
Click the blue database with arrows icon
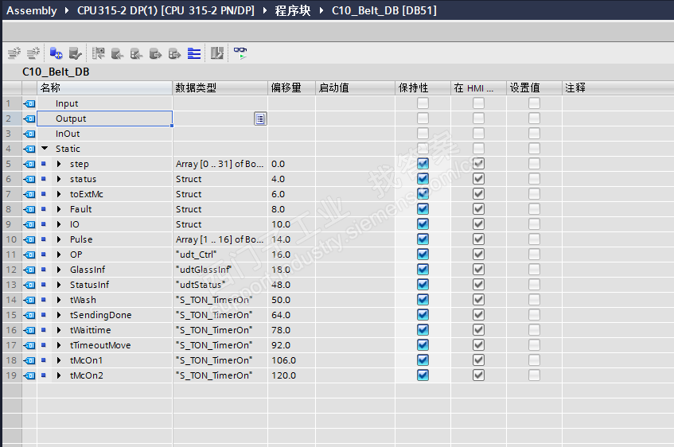[x=56, y=53]
